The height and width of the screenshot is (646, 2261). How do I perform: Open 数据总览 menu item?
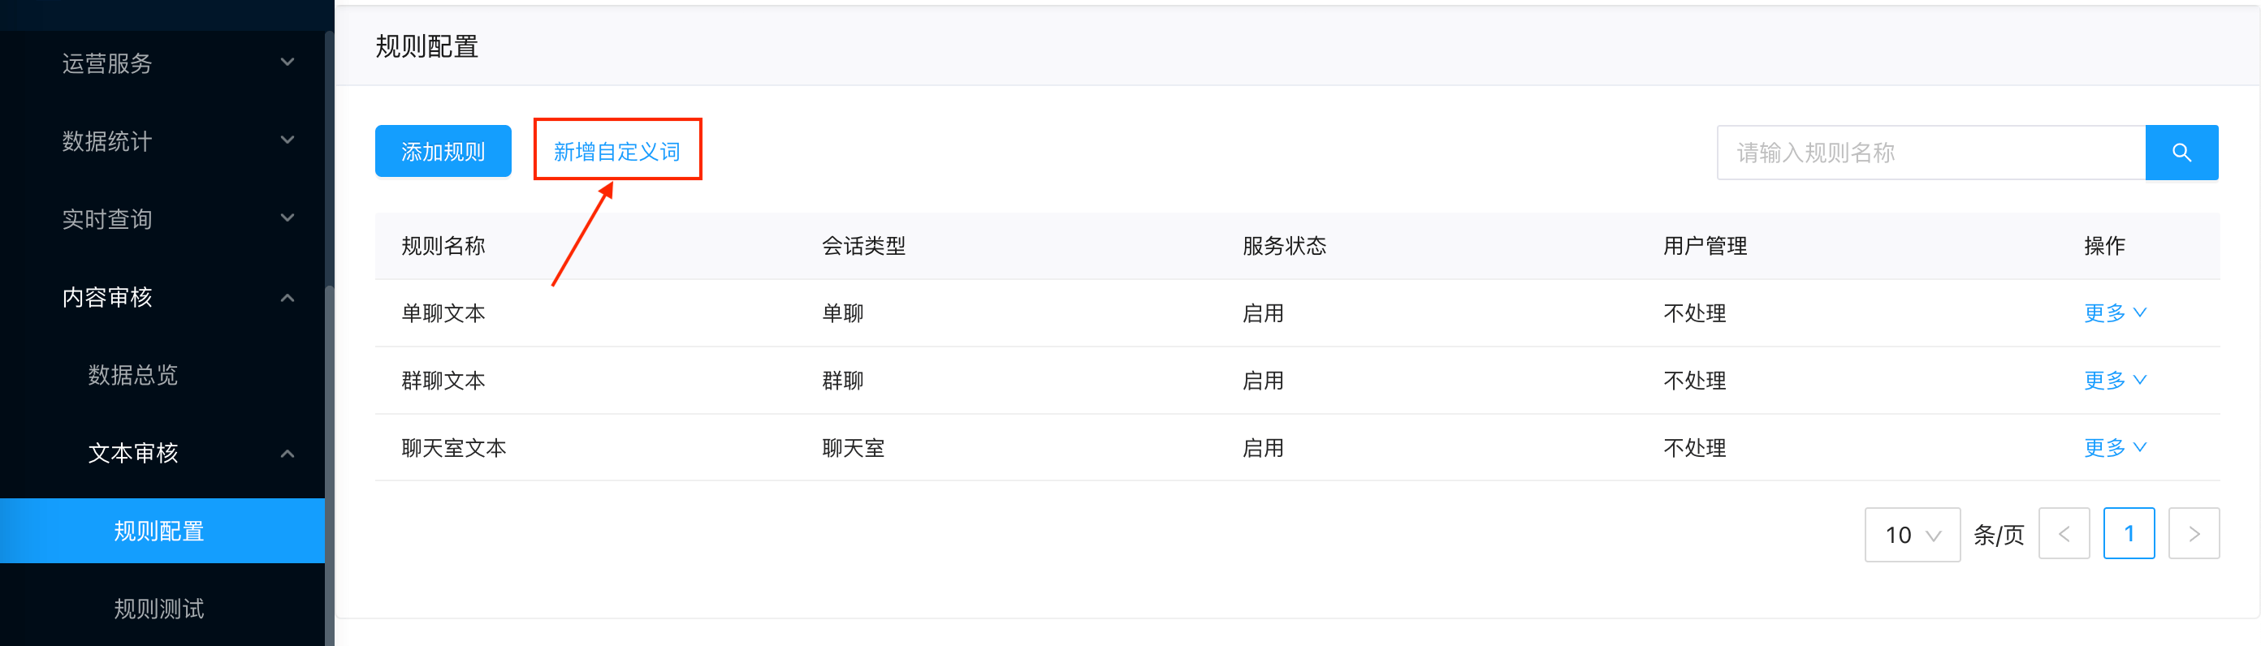point(162,375)
